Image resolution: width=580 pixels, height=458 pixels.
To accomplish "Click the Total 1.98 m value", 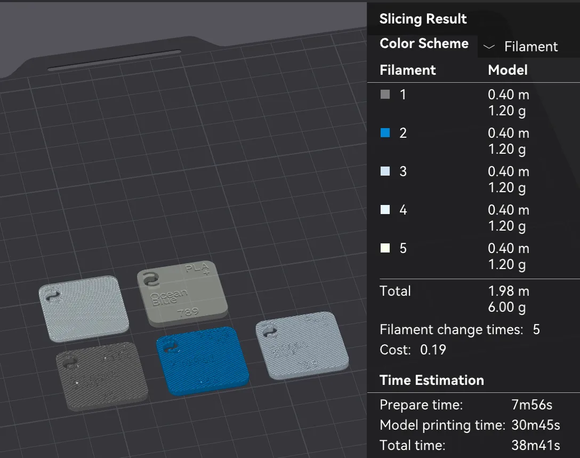I will (x=509, y=291).
